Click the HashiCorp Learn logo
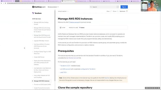 pos(39,7)
